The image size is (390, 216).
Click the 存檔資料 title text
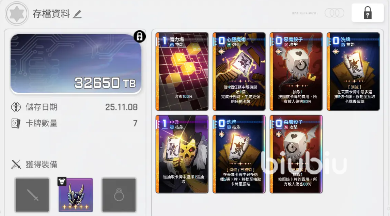click(x=51, y=14)
